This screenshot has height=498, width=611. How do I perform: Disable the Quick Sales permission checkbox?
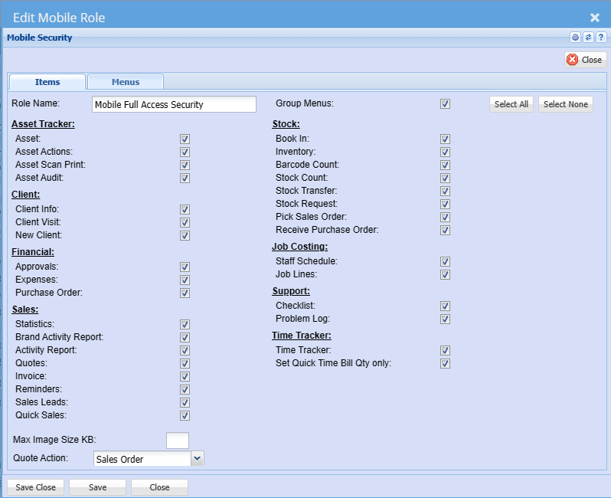[185, 416]
